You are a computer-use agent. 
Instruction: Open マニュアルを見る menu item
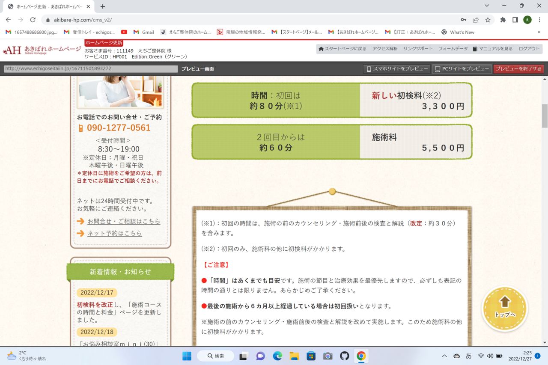[493, 49]
